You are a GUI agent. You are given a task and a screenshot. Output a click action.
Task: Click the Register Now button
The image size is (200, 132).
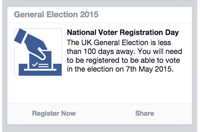coord(54,113)
